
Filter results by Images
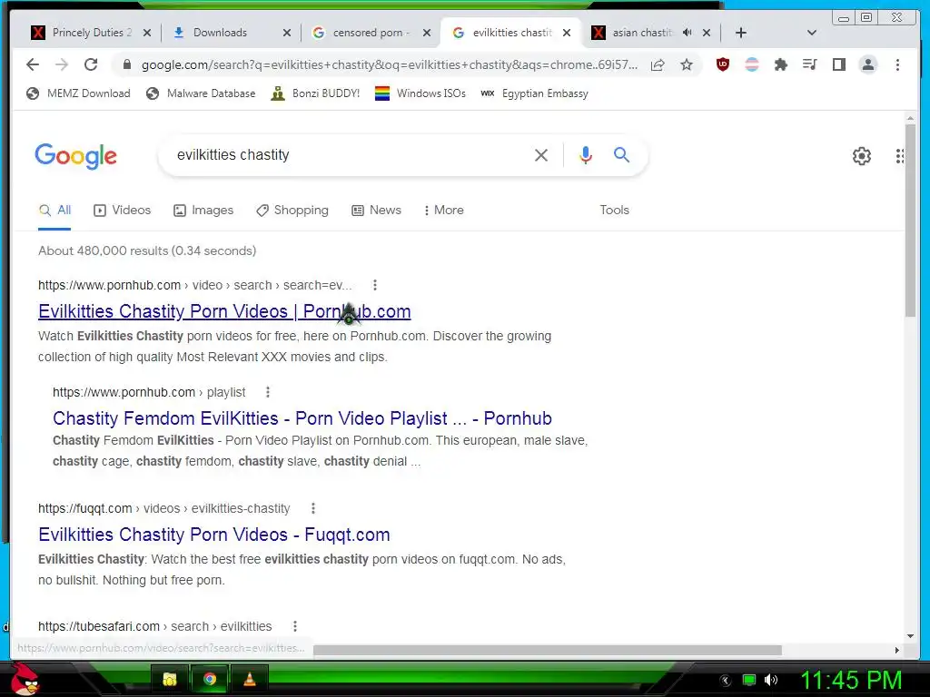pyautogui.click(x=203, y=211)
